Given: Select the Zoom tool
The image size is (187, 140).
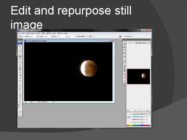Looking at the screenshot, I should 20,102.
